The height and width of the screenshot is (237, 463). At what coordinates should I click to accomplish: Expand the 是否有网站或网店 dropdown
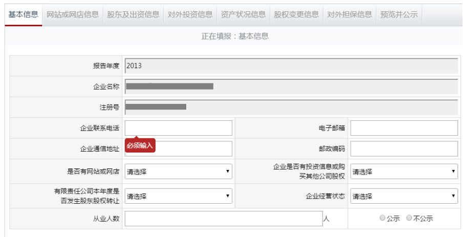pyautogui.click(x=178, y=171)
